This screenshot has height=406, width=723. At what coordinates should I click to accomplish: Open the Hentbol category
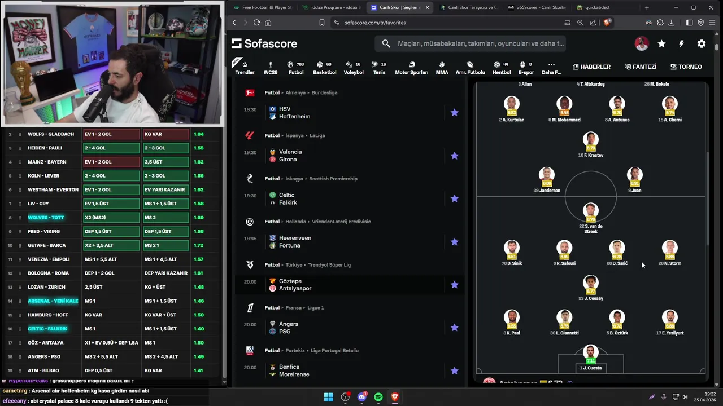(501, 68)
